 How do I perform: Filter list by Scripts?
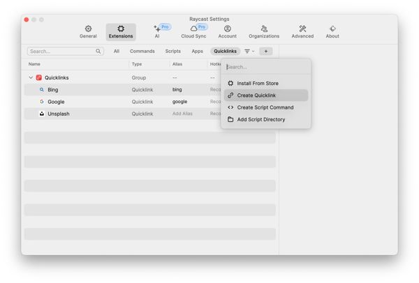[173, 51]
